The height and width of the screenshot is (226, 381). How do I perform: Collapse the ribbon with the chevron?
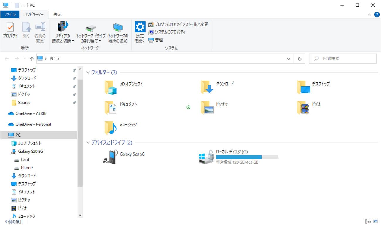coord(370,15)
